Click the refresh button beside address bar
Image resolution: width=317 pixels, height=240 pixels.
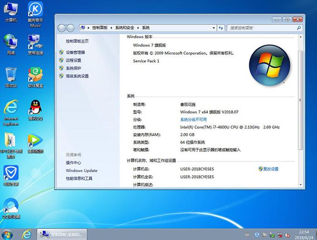[x=221, y=28]
